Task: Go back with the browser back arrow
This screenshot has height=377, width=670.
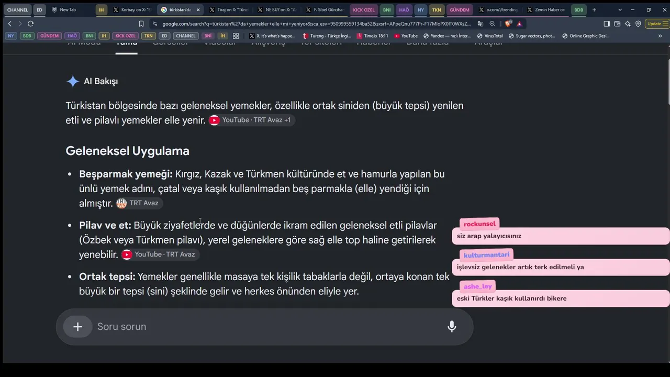Action: click(x=9, y=24)
